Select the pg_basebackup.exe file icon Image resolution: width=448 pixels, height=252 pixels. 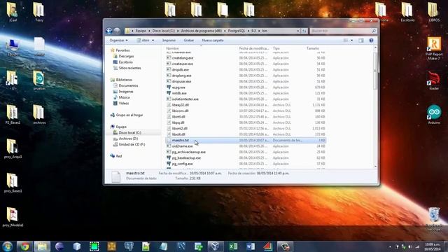click(x=169, y=157)
